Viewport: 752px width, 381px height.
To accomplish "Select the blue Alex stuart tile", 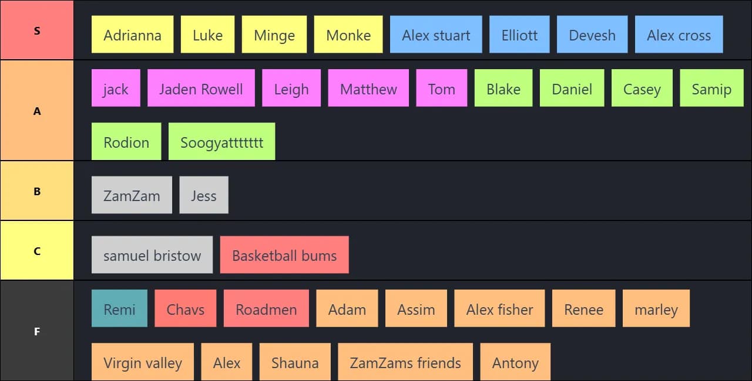I will point(436,35).
